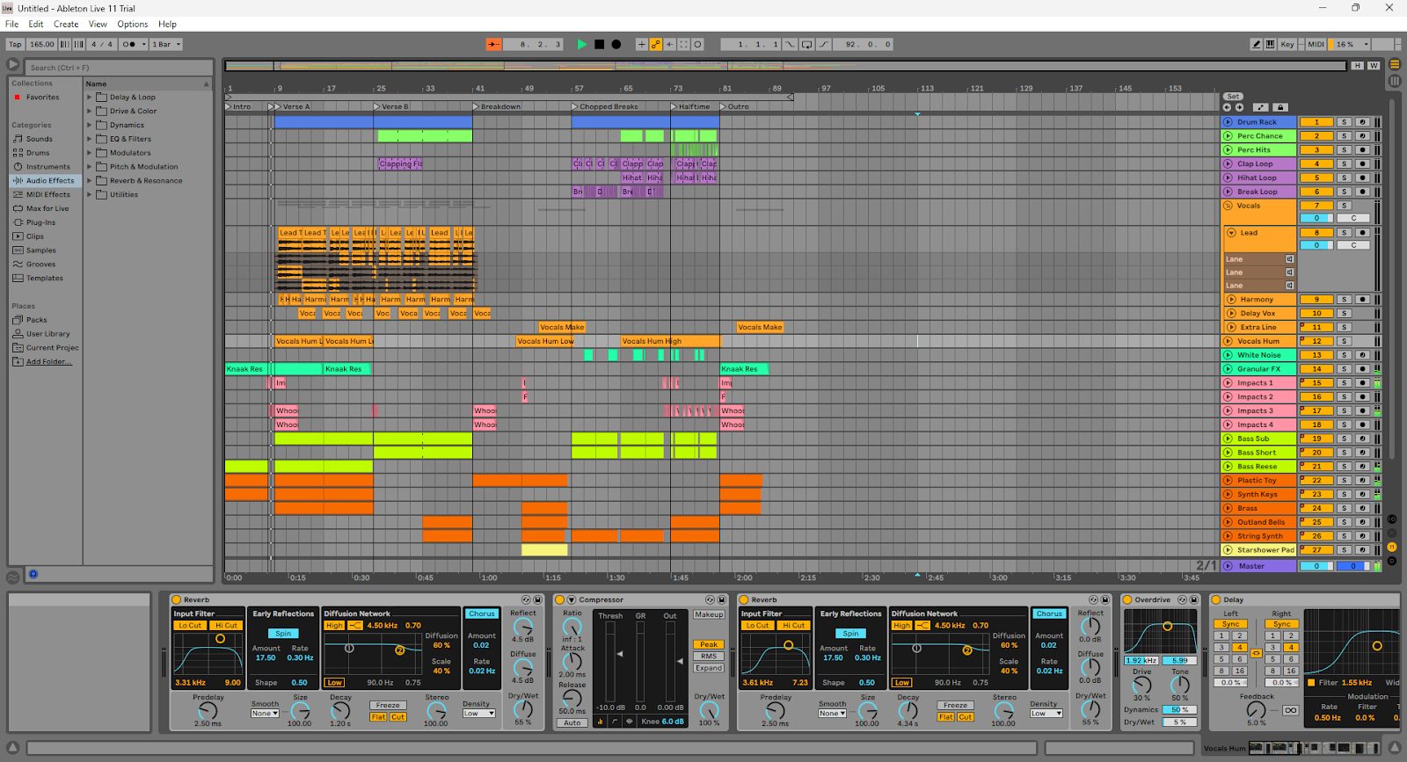
Task: Click the Stop transport button
Action: coord(599,44)
